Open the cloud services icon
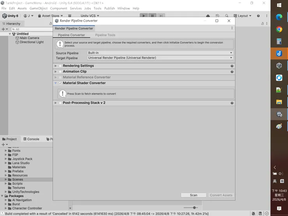The image size is (288, 216). coord(208,16)
